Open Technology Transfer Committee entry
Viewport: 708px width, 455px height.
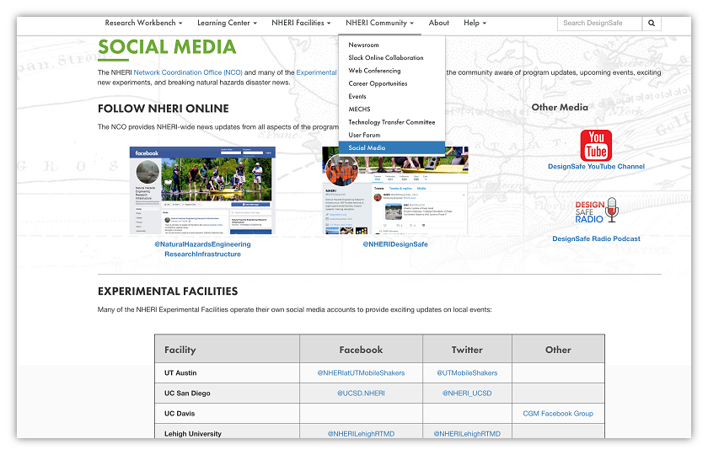[391, 122]
